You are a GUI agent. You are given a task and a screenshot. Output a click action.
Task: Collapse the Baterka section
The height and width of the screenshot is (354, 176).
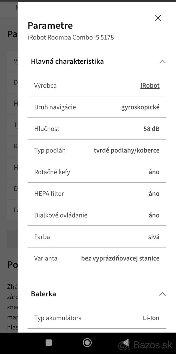coord(162,294)
